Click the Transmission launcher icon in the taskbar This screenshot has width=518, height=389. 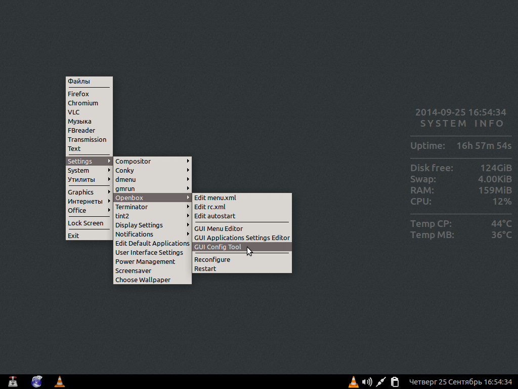tap(13, 381)
